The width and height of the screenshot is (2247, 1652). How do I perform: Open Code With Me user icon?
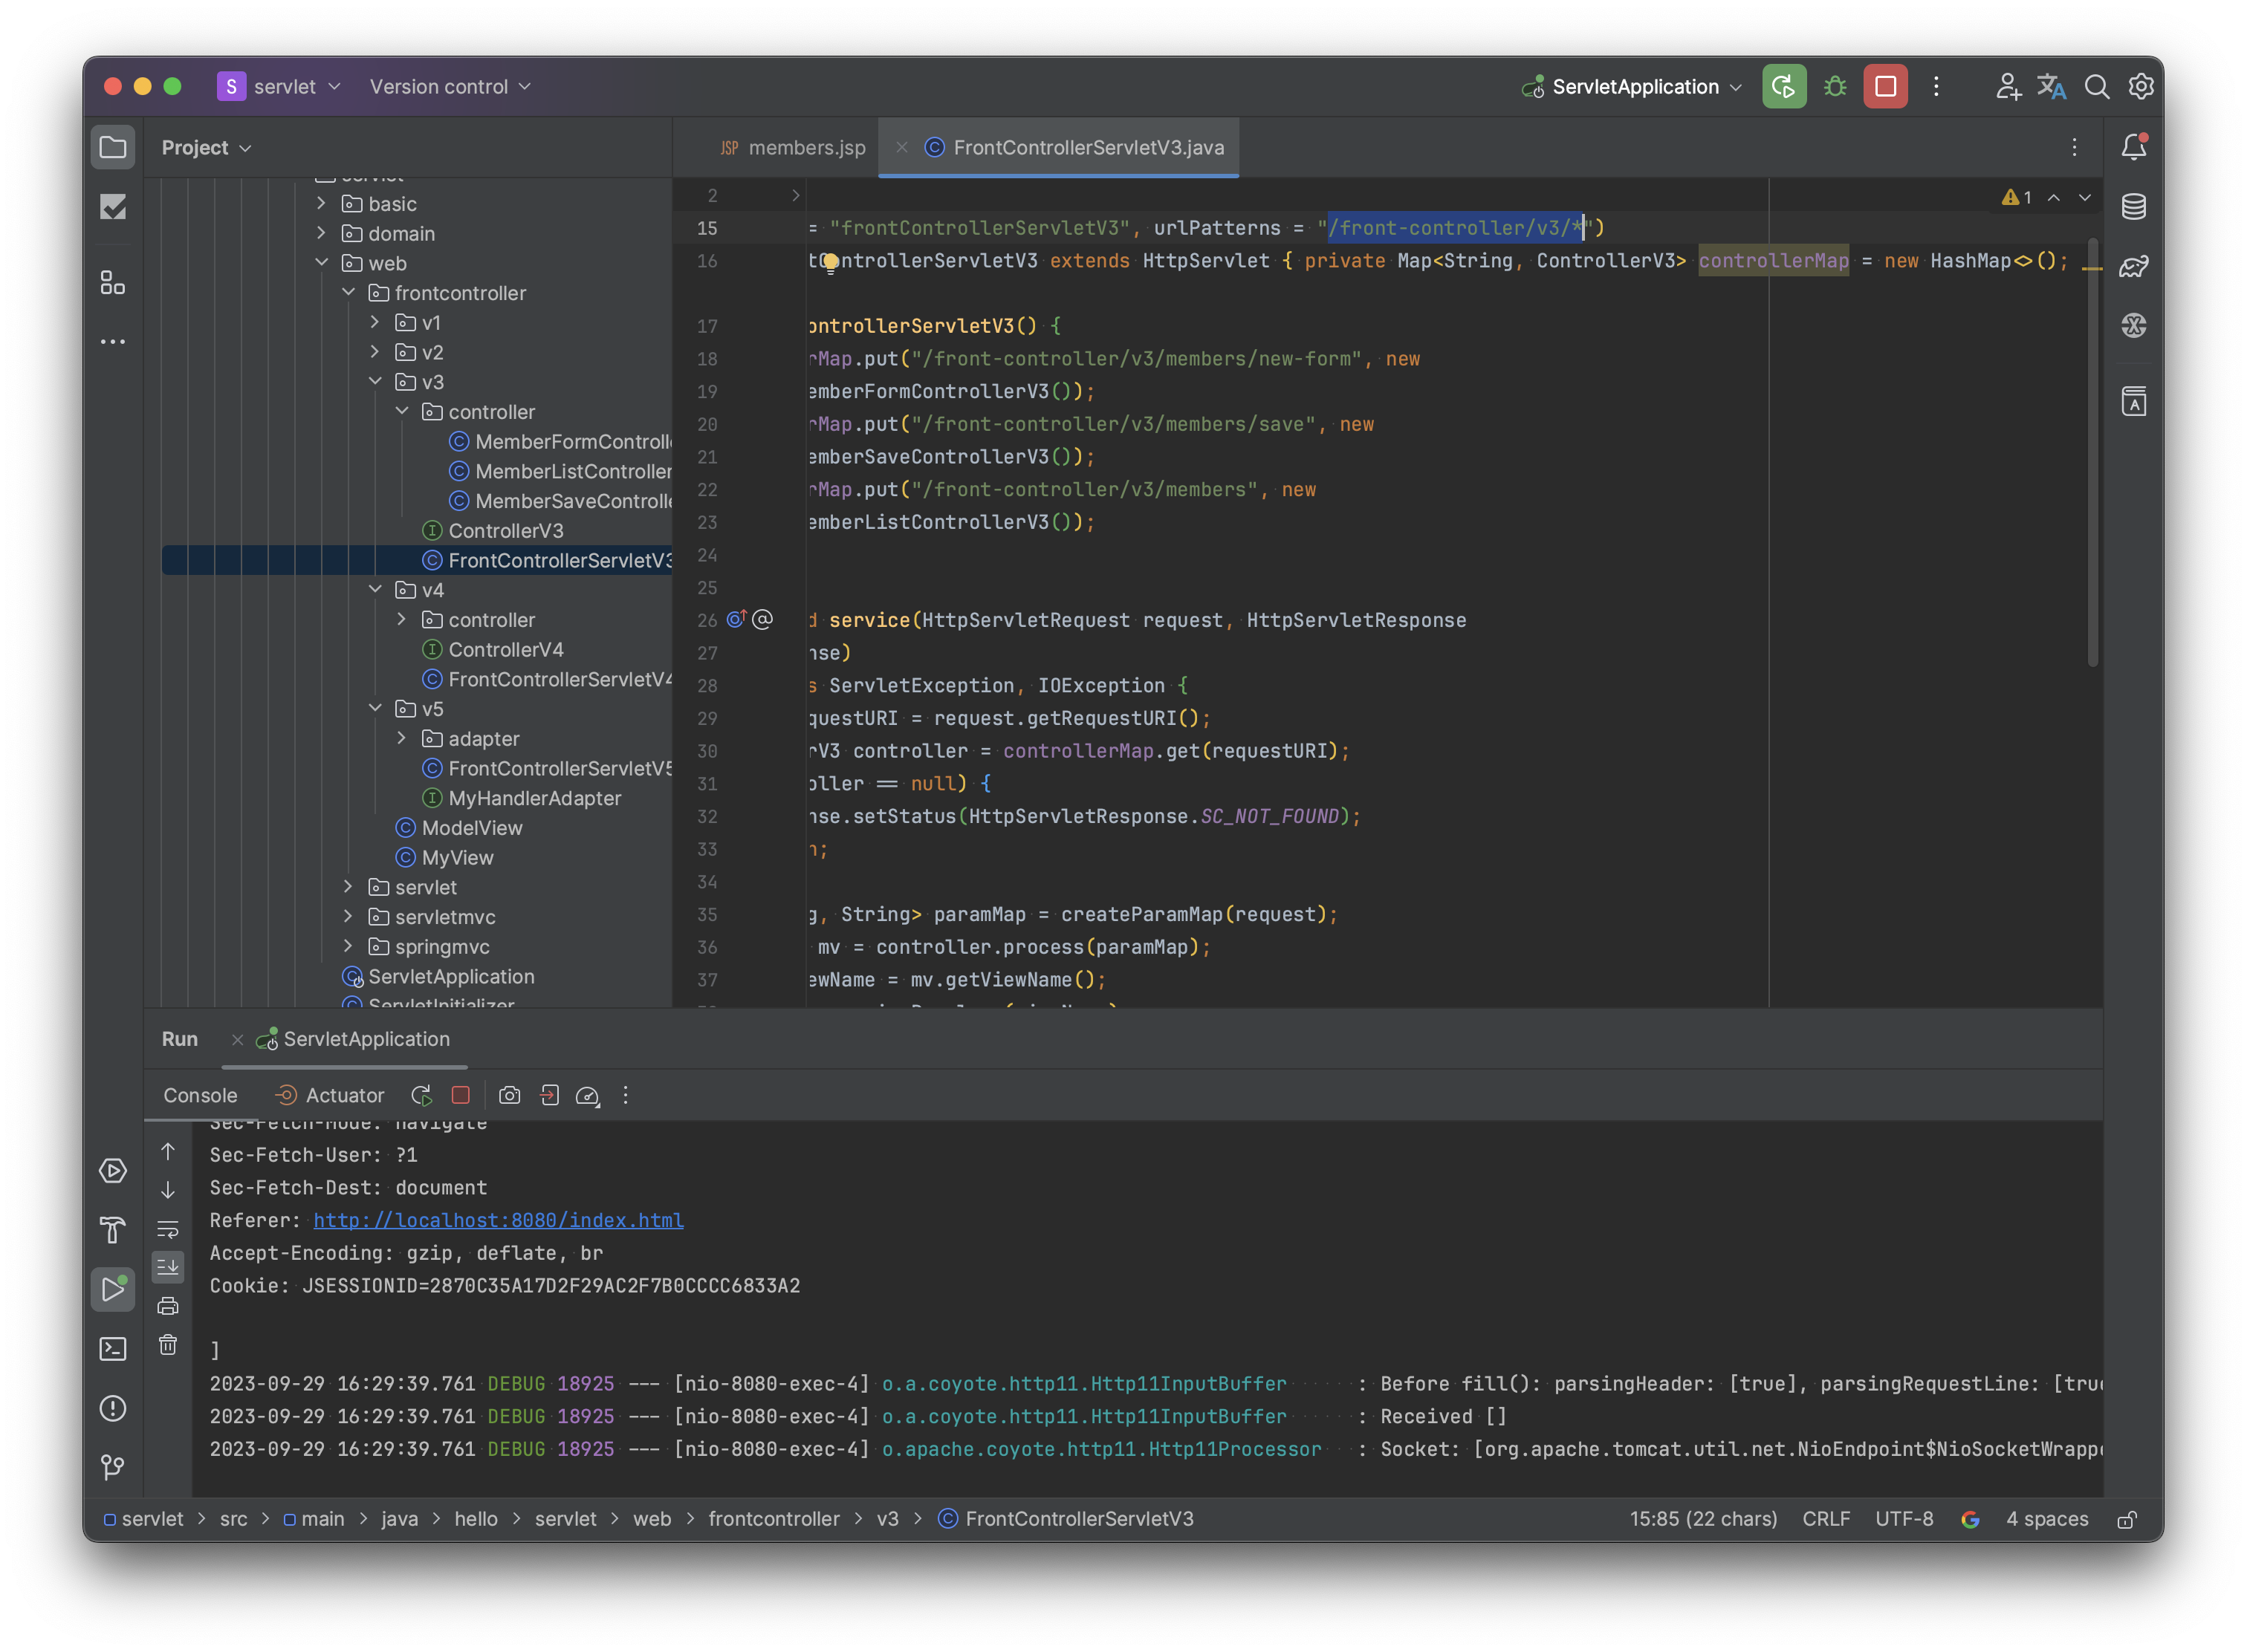[x=2008, y=87]
